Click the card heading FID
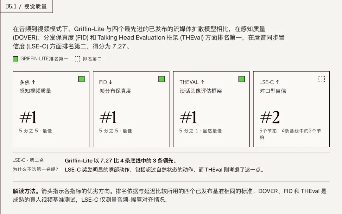 (103, 82)
